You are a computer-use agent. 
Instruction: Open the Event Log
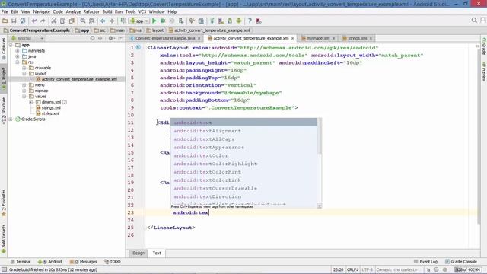click(x=425, y=262)
